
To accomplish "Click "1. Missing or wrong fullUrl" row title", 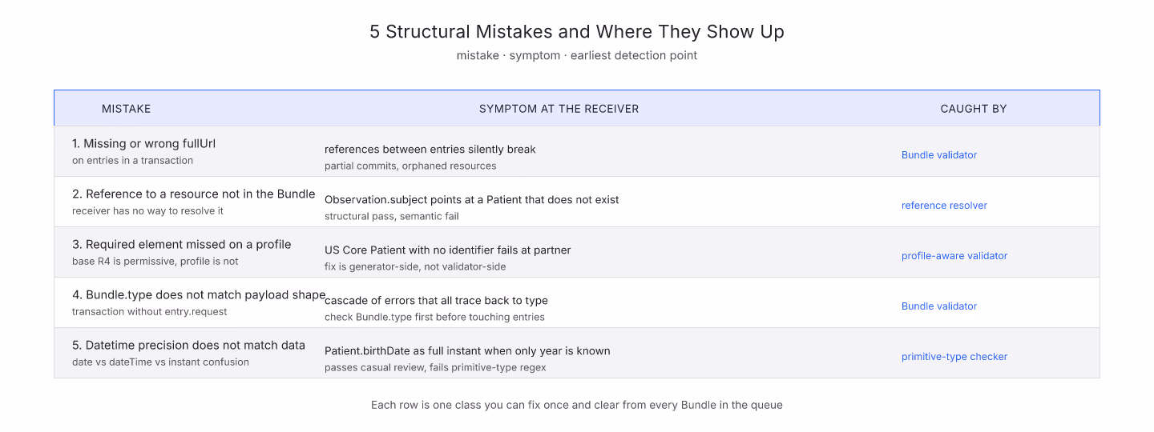I will coord(143,144).
